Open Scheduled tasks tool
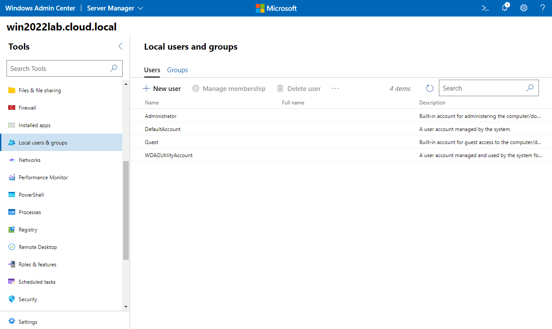Viewport: 552px width, 329px height. click(61, 282)
